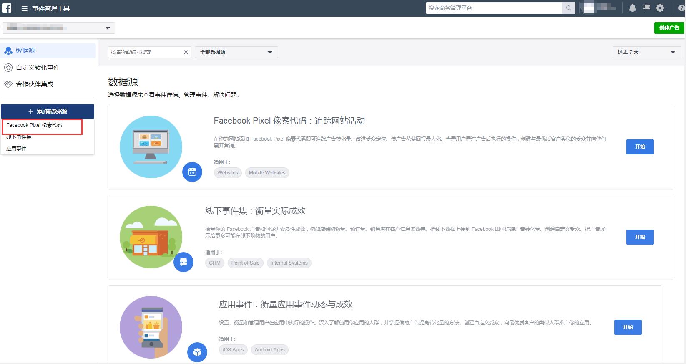Viewport: 686px width, 364px height.
Task: Click the blurred profile name in header
Action: (x=598, y=8)
